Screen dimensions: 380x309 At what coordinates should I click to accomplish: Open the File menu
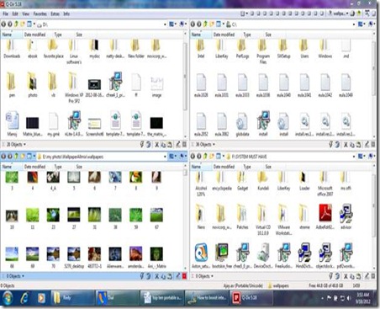coord(5,13)
